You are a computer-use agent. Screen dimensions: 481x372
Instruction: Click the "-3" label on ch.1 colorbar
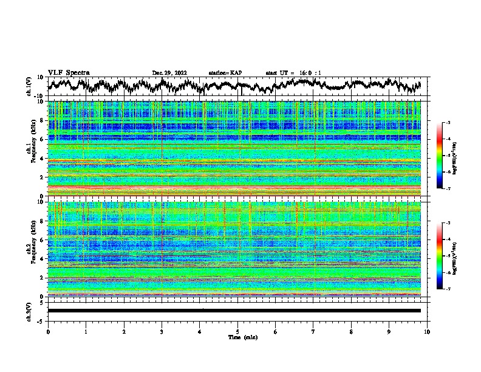point(448,123)
